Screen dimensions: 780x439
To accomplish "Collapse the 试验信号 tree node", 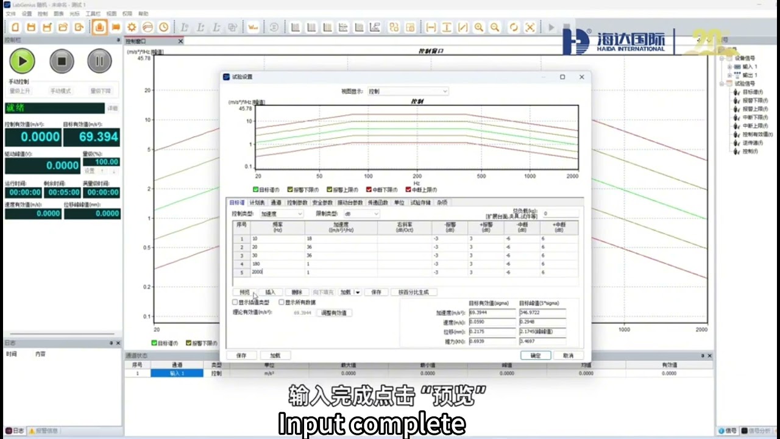I will tap(721, 84).
